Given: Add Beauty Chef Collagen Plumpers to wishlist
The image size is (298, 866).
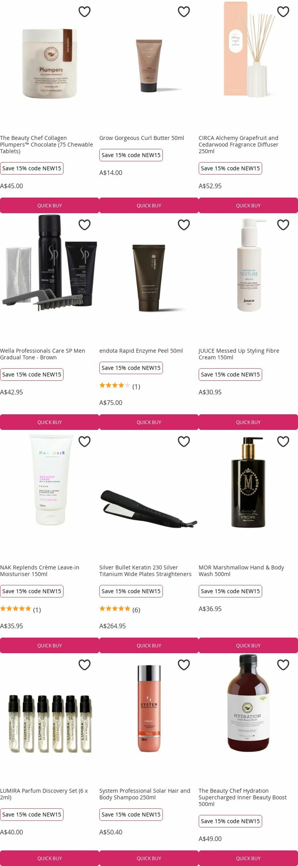Looking at the screenshot, I should click(x=84, y=12).
